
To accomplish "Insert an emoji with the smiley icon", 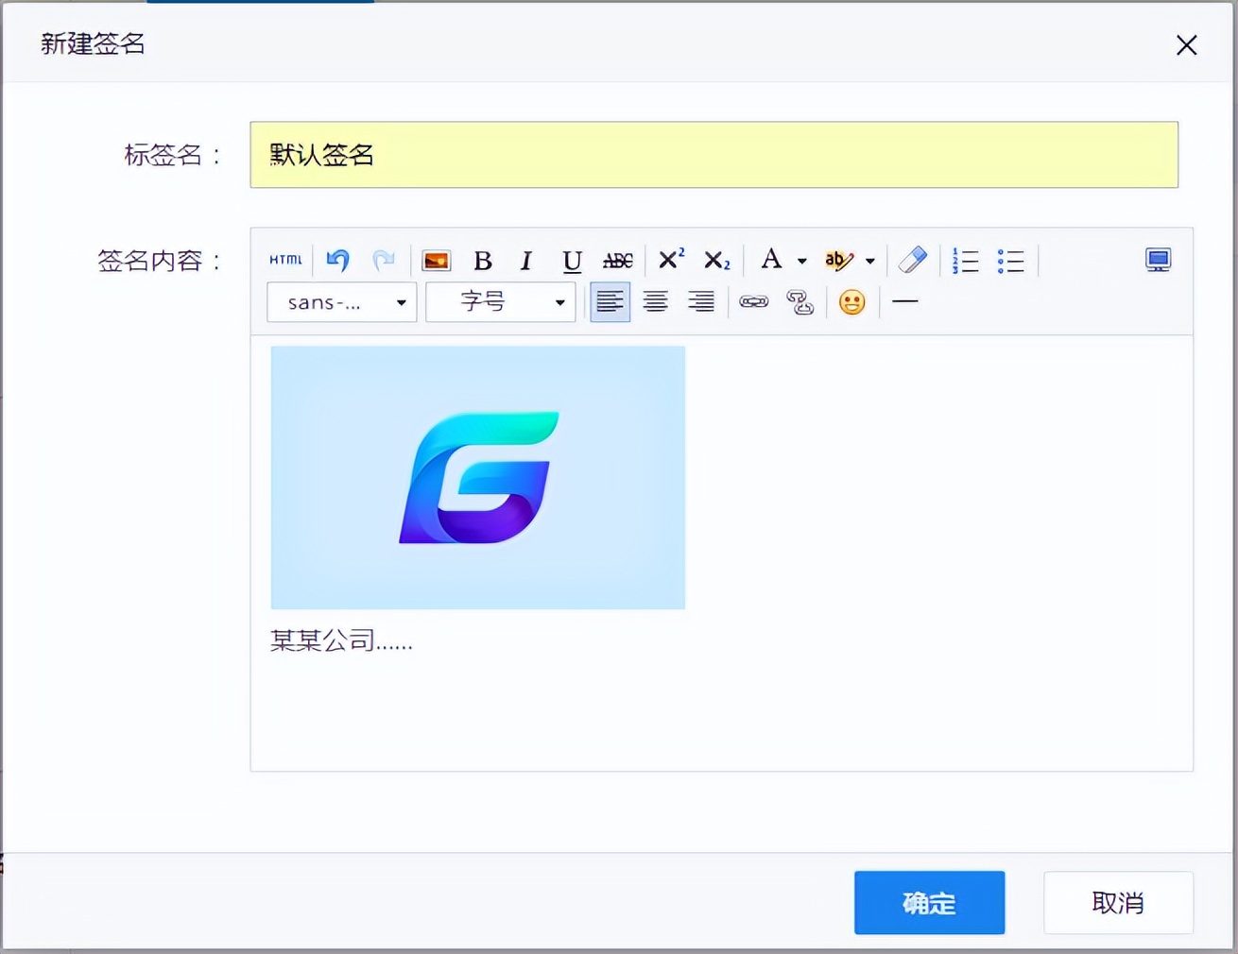I will (x=852, y=301).
